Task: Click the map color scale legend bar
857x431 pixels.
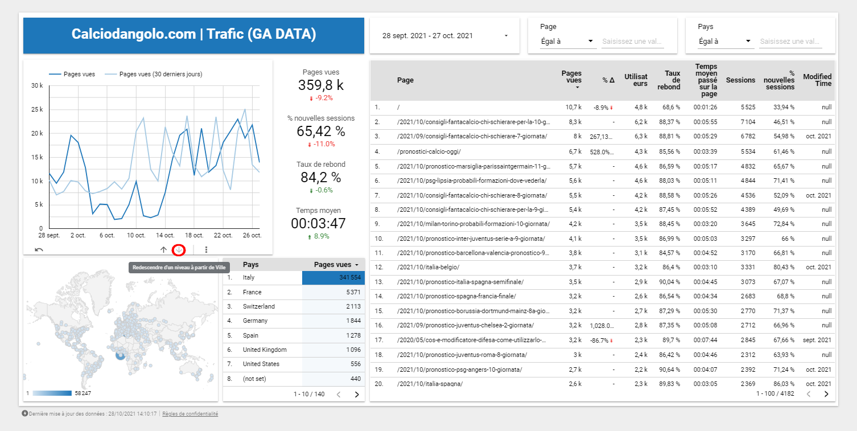Action: pos(51,393)
